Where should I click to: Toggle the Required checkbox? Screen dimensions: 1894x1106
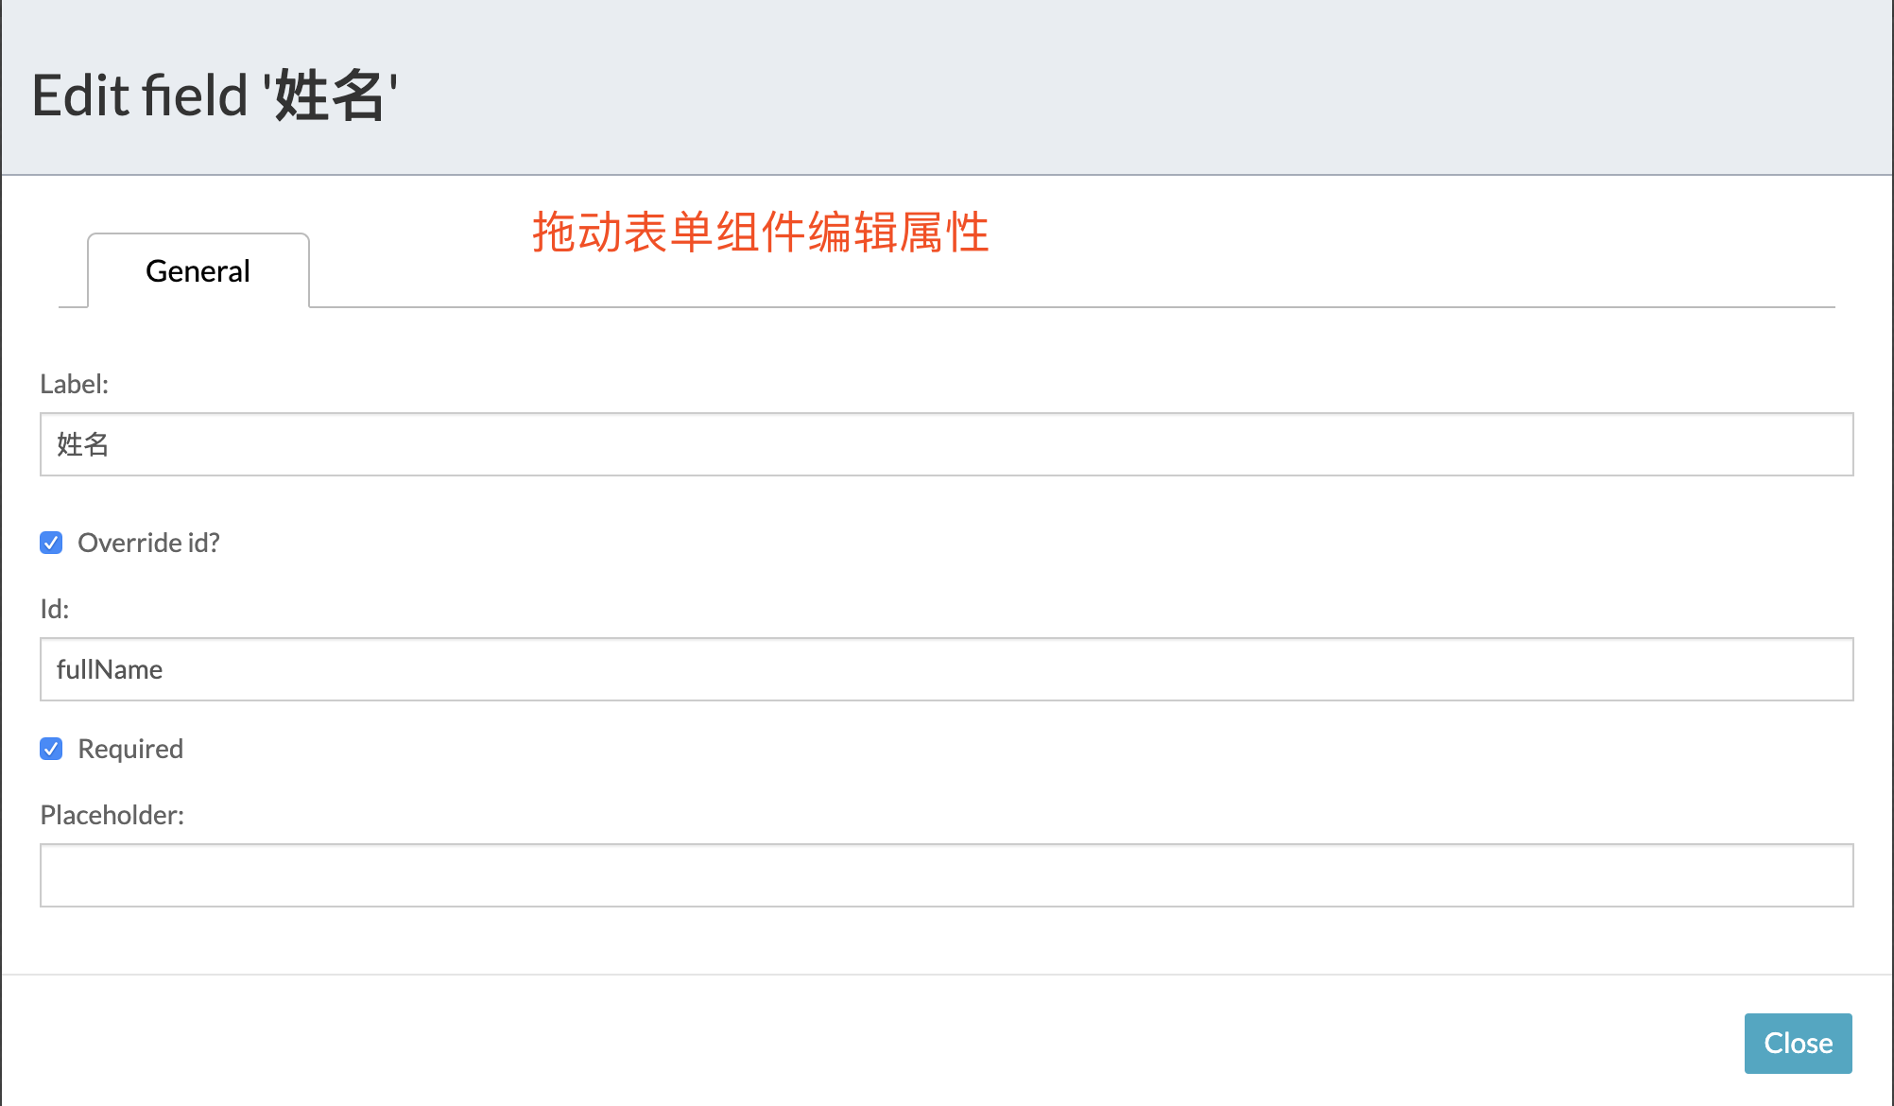pyautogui.click(x=51, y=749)
